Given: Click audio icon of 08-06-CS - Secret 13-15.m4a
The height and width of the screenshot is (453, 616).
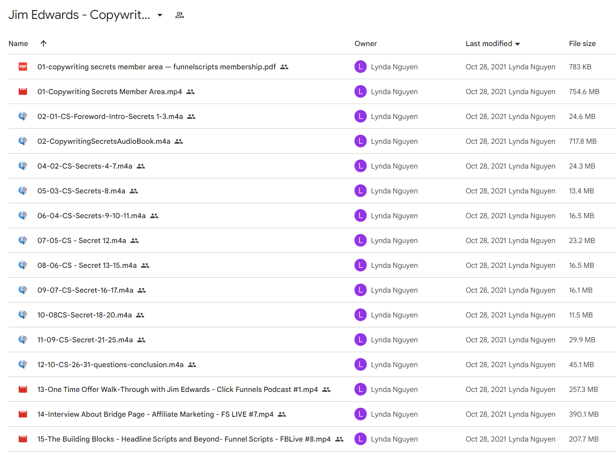Looking at the screenshot, I should (23, 265).
